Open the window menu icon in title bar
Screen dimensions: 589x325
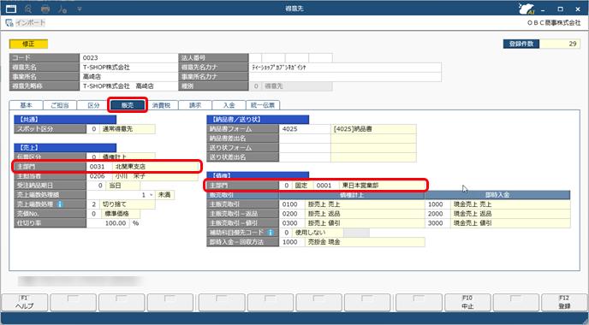(x=11, y=9)
